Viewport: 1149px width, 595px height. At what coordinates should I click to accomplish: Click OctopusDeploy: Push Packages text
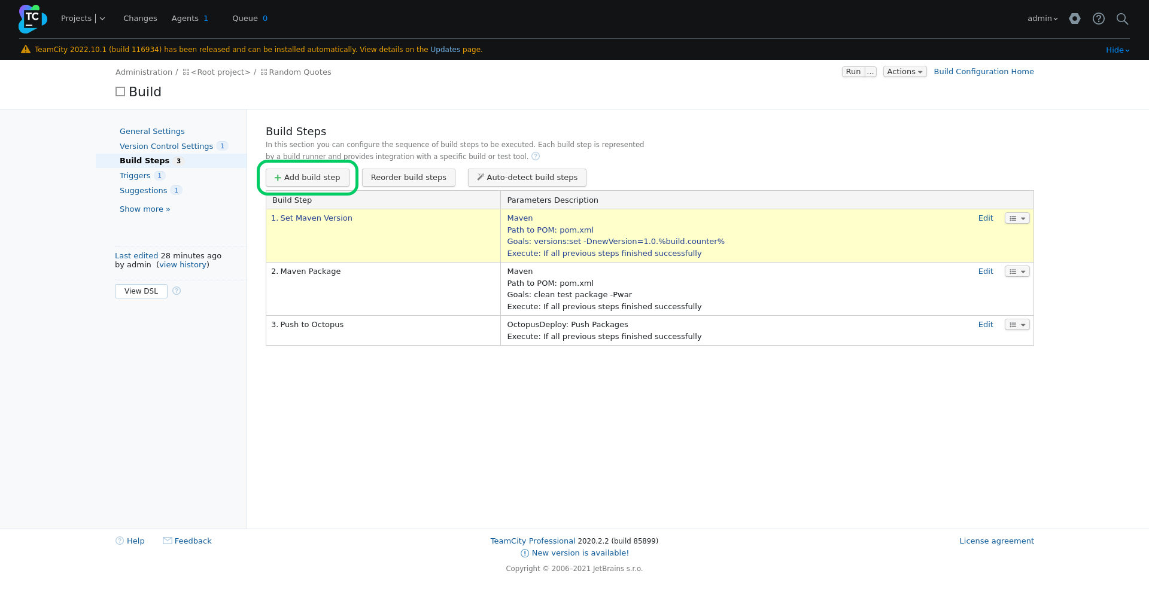click(567, 325)
